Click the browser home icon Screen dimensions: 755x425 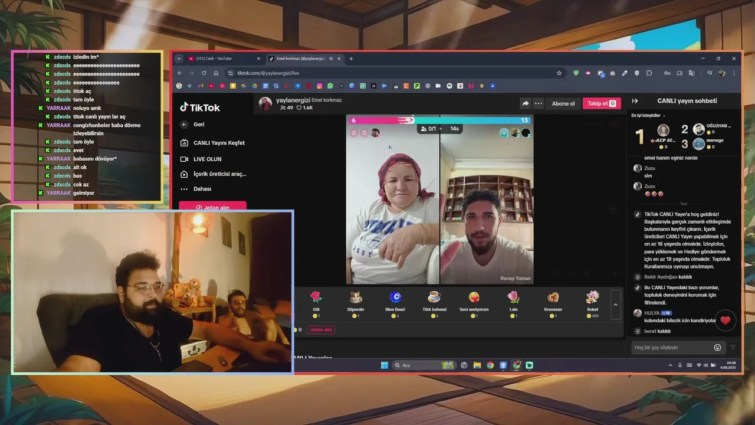coord(216,73)
